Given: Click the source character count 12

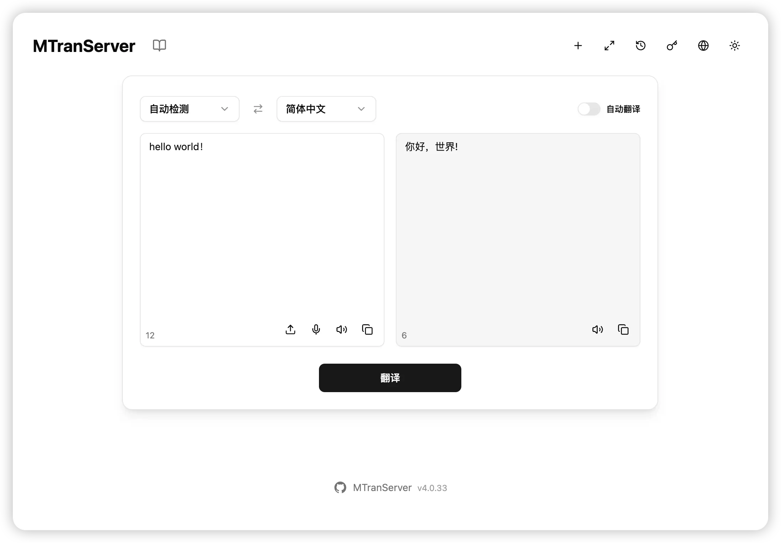Looking at the screenshot, I should pyautogui.click(x=150, y=335).
